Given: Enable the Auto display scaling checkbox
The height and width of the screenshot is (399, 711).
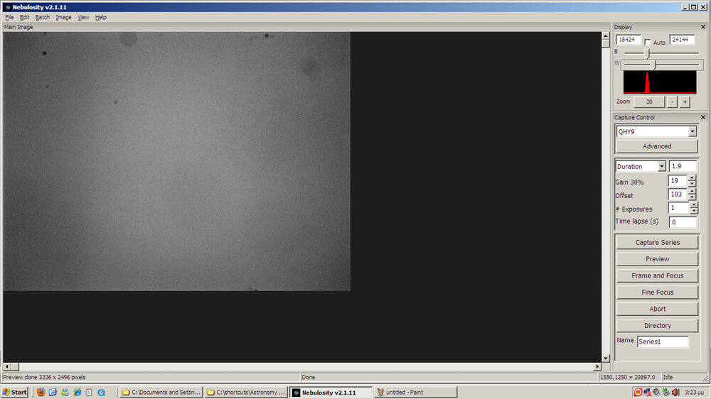Looking at the screenshot, I should (648, 42).
